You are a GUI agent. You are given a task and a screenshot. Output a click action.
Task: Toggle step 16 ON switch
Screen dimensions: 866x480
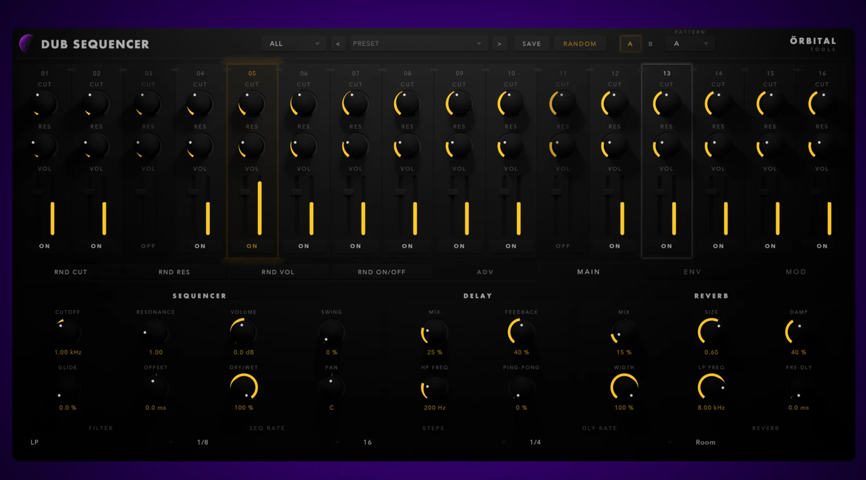click(822, 246)
